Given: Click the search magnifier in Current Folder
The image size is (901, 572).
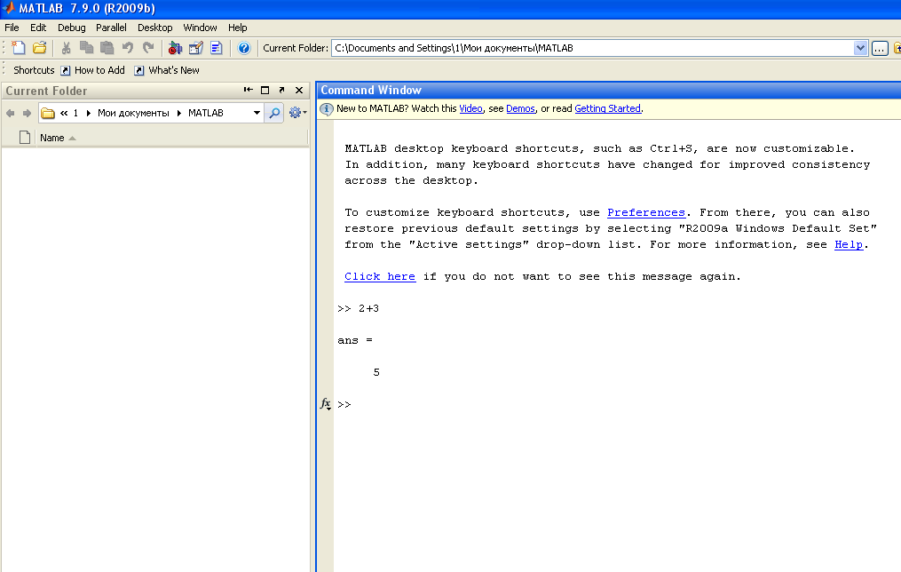Looking at the screenshot, I should (x=274, y=114).
